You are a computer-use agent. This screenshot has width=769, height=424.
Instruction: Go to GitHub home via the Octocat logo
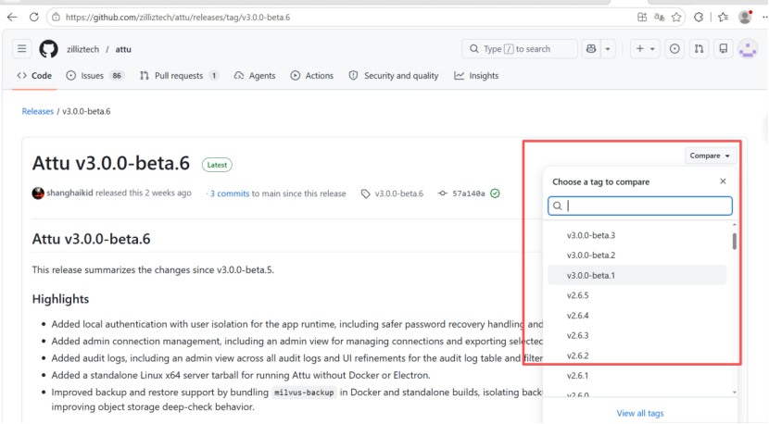pos(48,49)
